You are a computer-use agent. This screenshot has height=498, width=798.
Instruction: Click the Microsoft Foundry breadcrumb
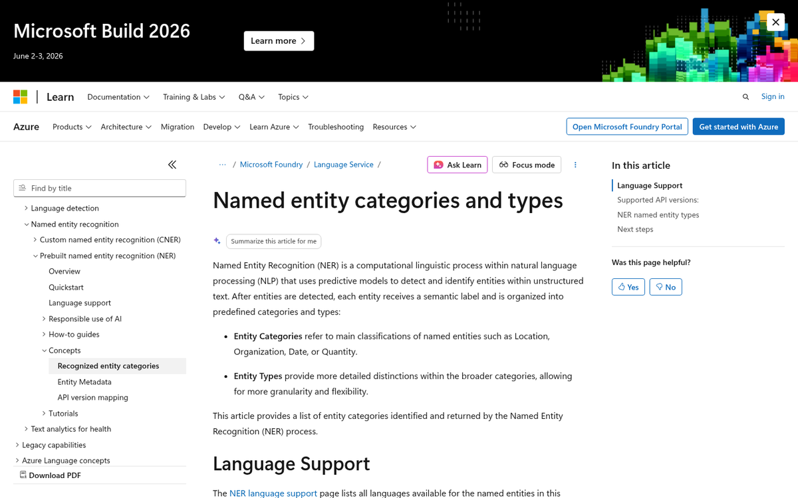(x=271, y=165)
